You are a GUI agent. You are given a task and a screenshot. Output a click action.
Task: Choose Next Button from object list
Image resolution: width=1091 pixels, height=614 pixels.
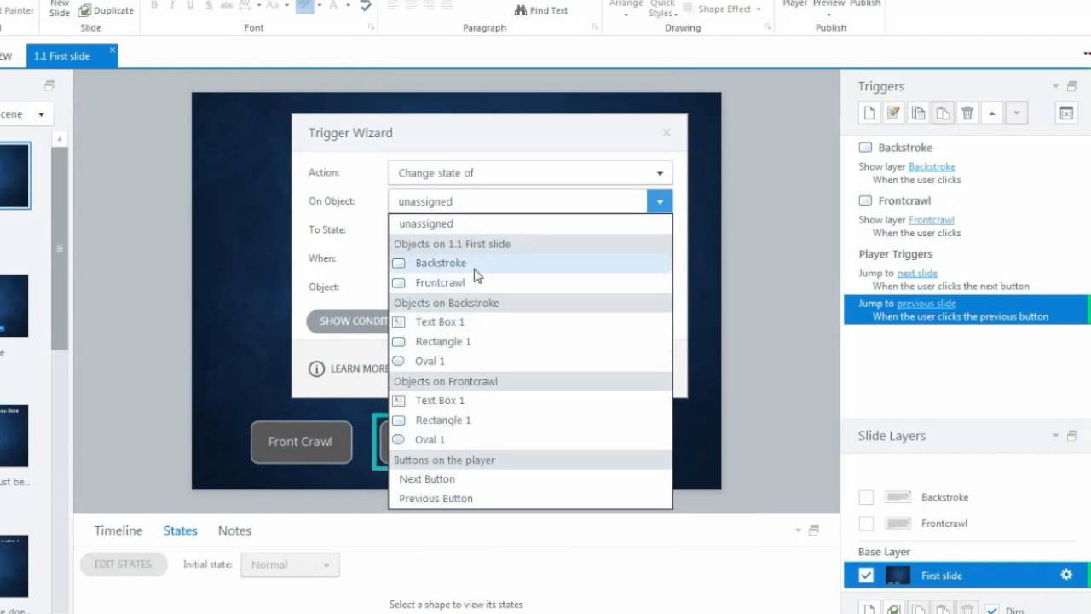[x=530, y=478]
